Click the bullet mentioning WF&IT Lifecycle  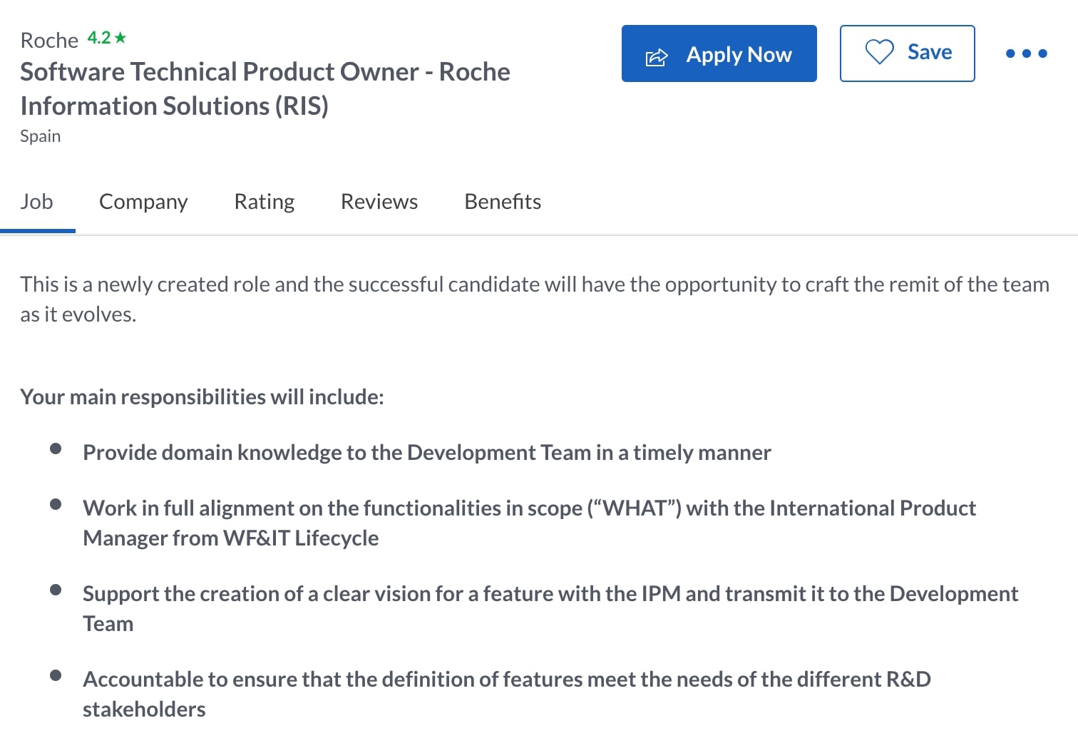(530, 522)
